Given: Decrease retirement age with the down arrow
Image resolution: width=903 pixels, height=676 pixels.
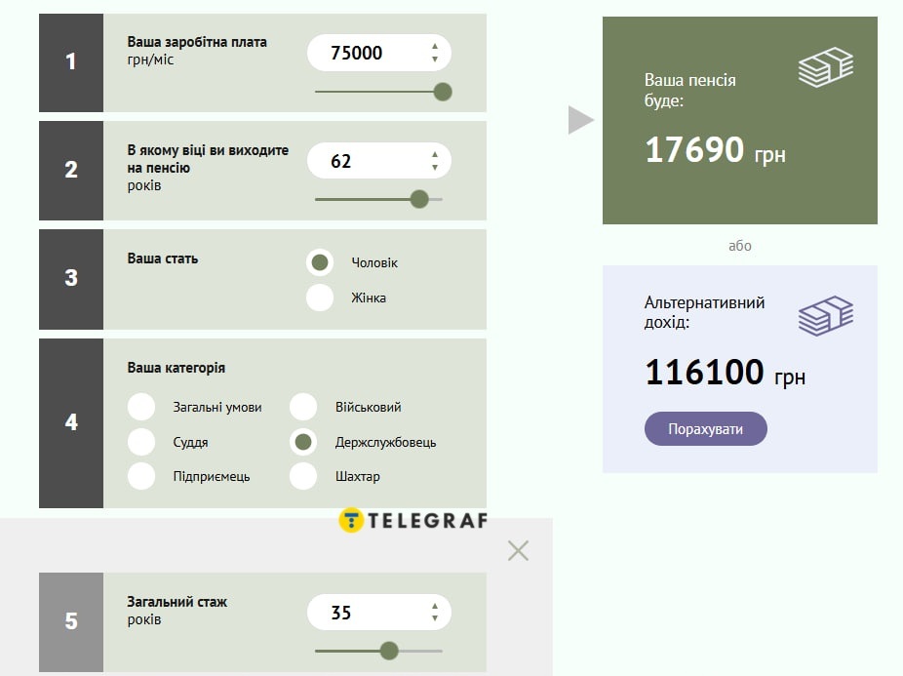Looking at the screenshot, I should point(435,167).
